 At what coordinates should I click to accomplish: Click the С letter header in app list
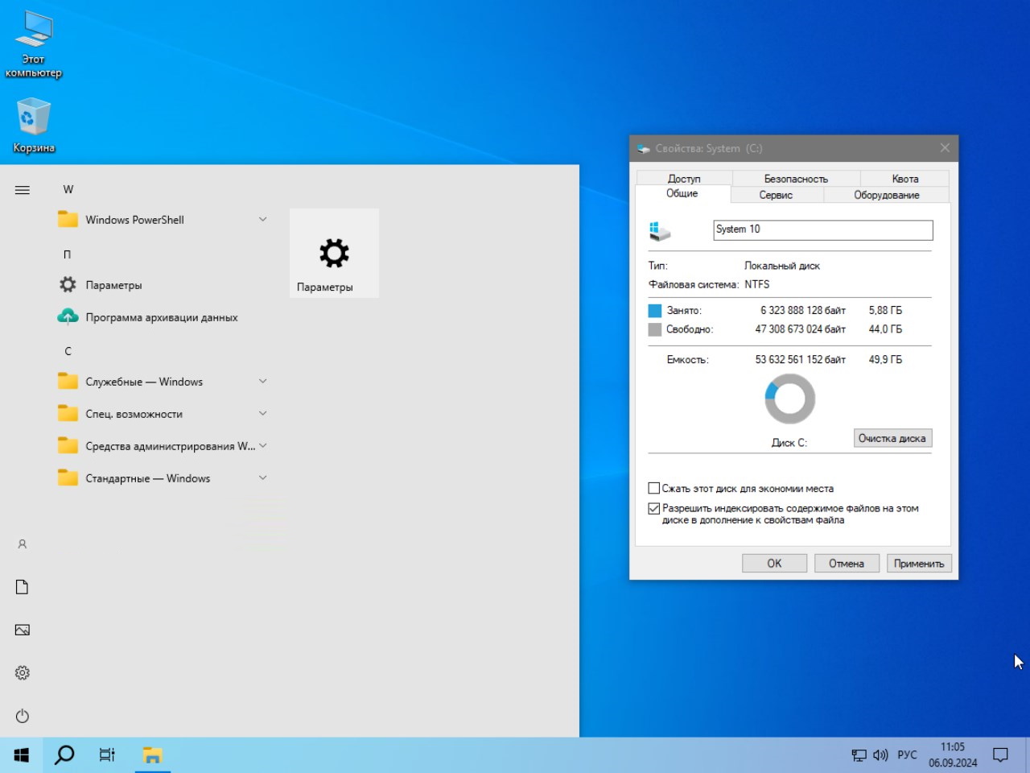[x=68, y=351]
